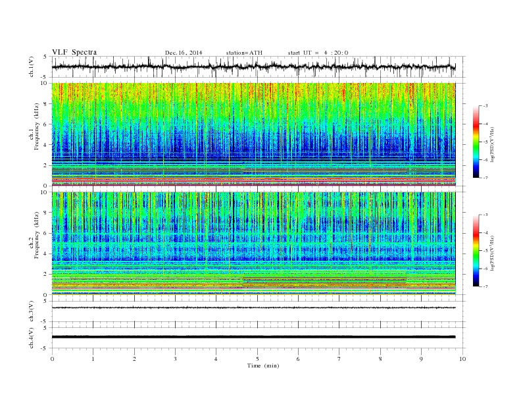This screenshot has width=521, height=403.
Task: Click the "2" kHz tick on ch.2 frequency axis
Action: (x=45, y=275)
